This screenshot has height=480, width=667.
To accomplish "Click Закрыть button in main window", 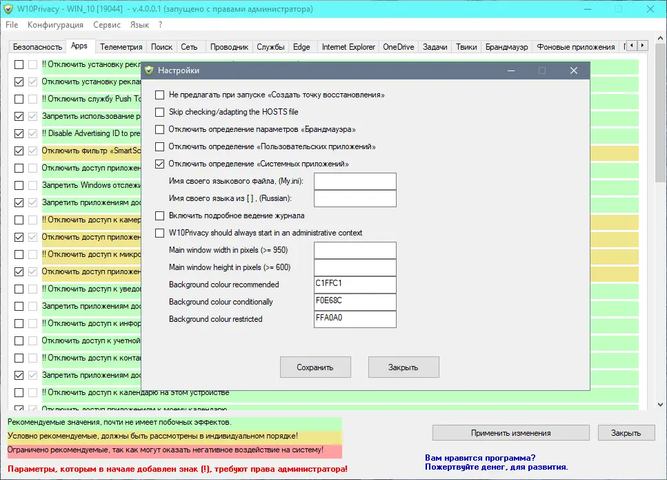I will tap(626, 433).
